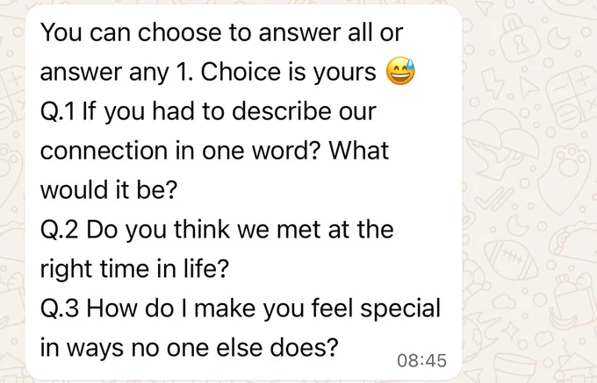Click the taco doodle on the right edge
Viewport: 597px width, 383px height.
[x=574, y=243]
